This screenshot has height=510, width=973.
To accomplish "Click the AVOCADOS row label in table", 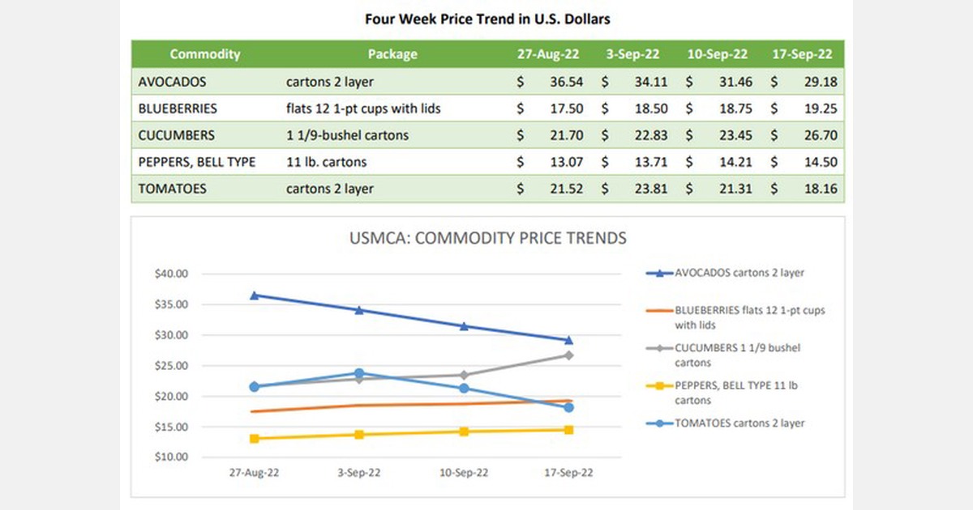I will 173,82.
